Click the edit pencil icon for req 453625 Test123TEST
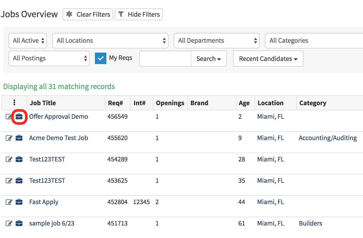 [9, 180]
